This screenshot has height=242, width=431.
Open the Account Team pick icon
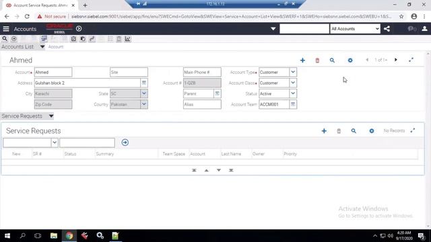[x=293, y=104]
